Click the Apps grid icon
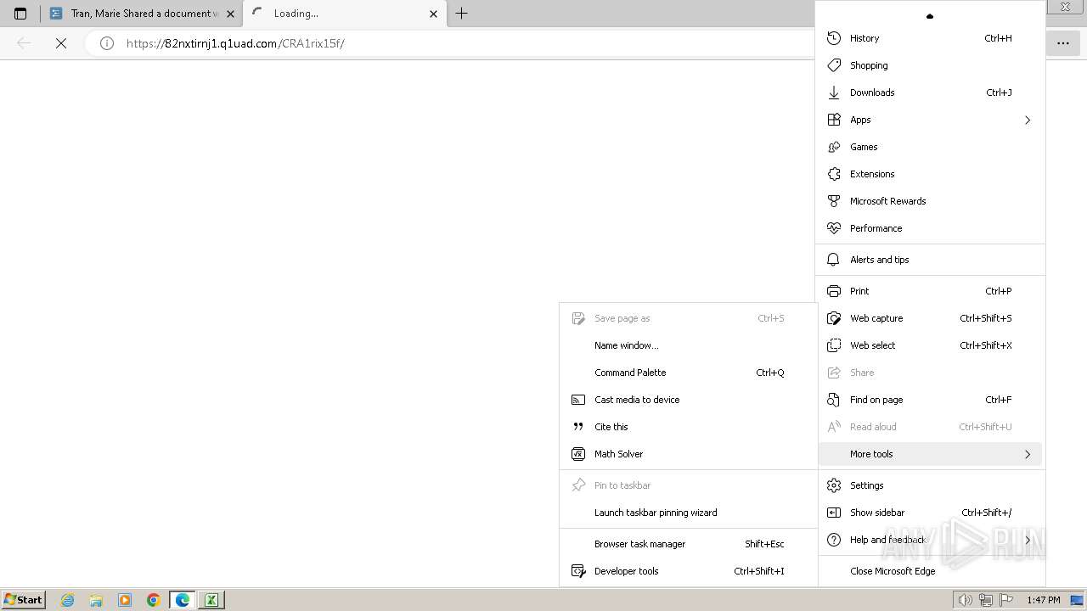 [834, 120]
